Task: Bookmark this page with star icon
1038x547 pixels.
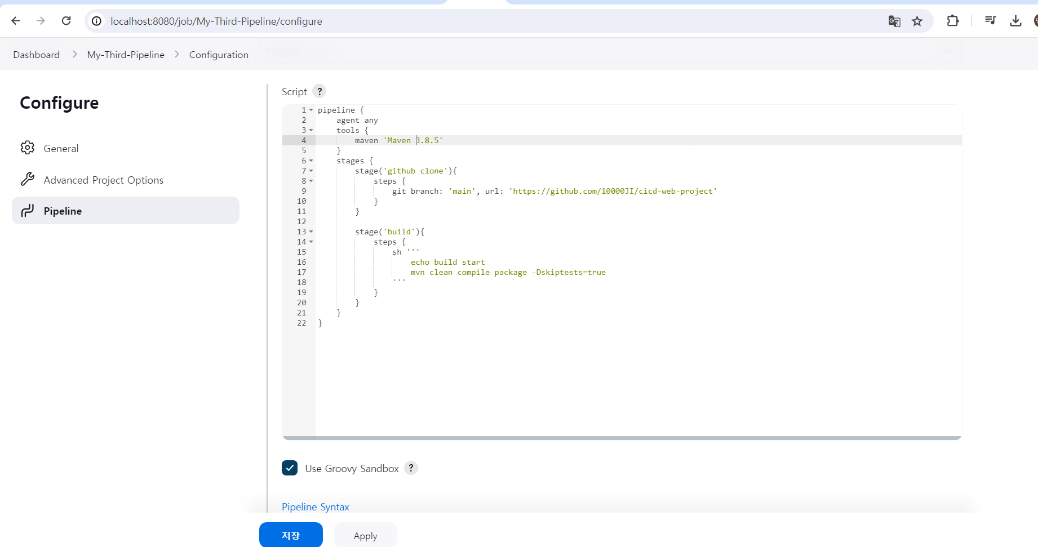Action: click(917, 21)
